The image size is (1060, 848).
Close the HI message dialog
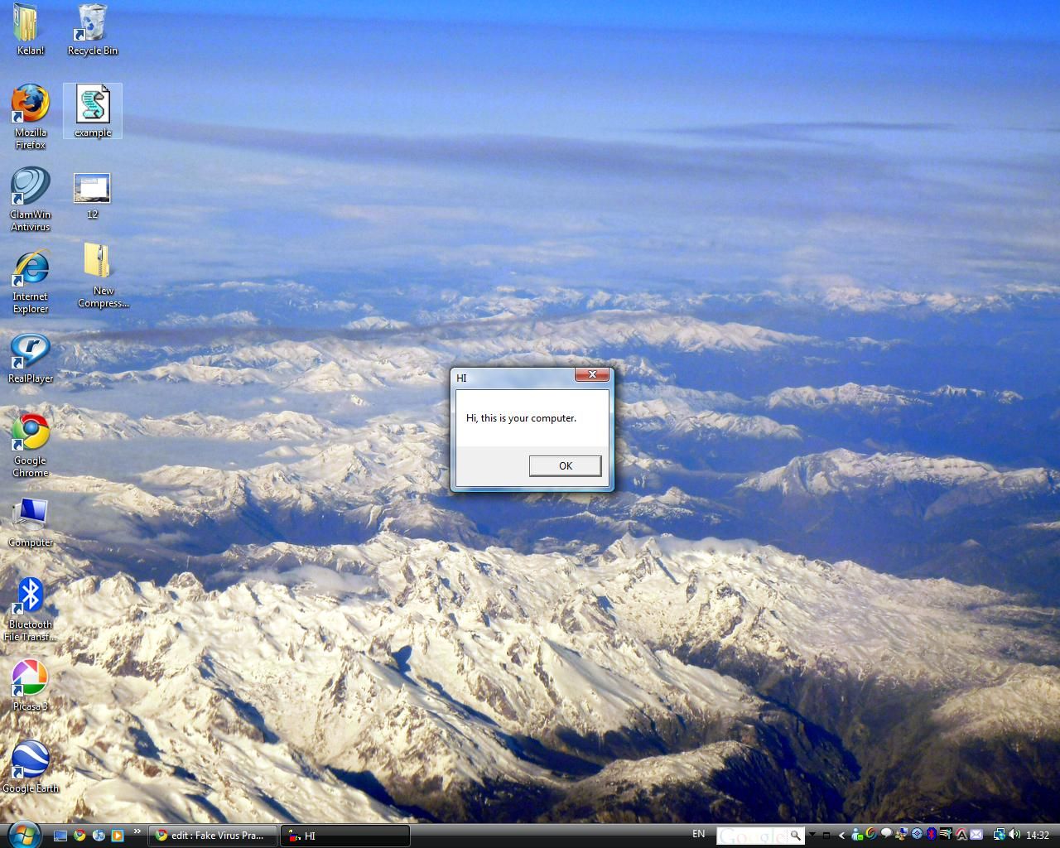(x=592, y=375)
